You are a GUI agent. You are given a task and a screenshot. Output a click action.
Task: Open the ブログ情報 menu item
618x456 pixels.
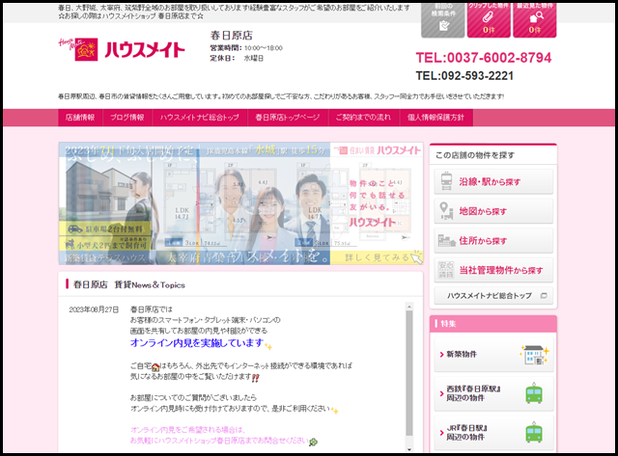pyautogui.click(x=127, y=118)
